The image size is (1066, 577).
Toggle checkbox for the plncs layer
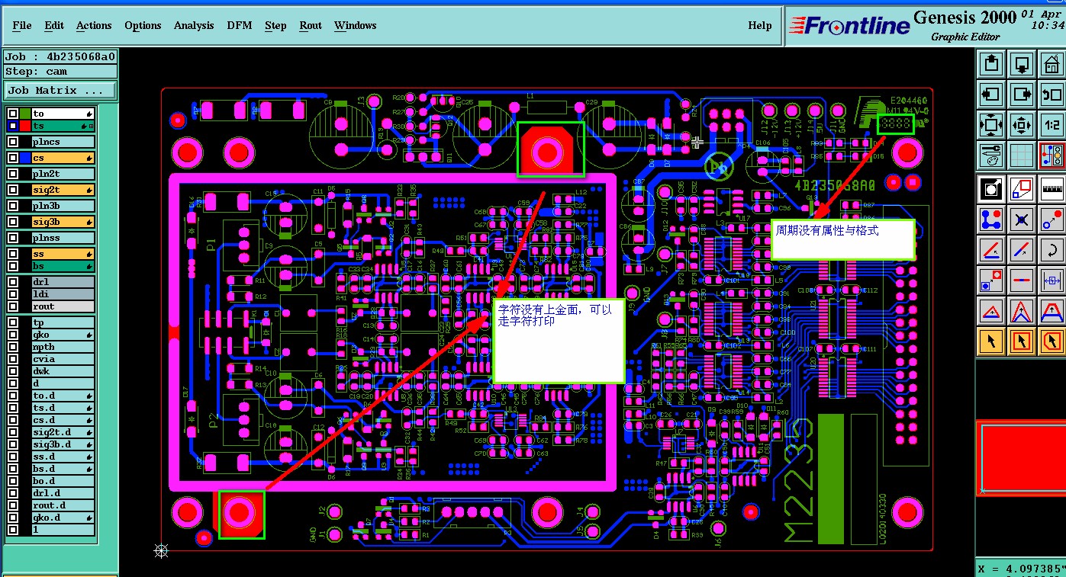pyautogui.click(x=13, y=142)
